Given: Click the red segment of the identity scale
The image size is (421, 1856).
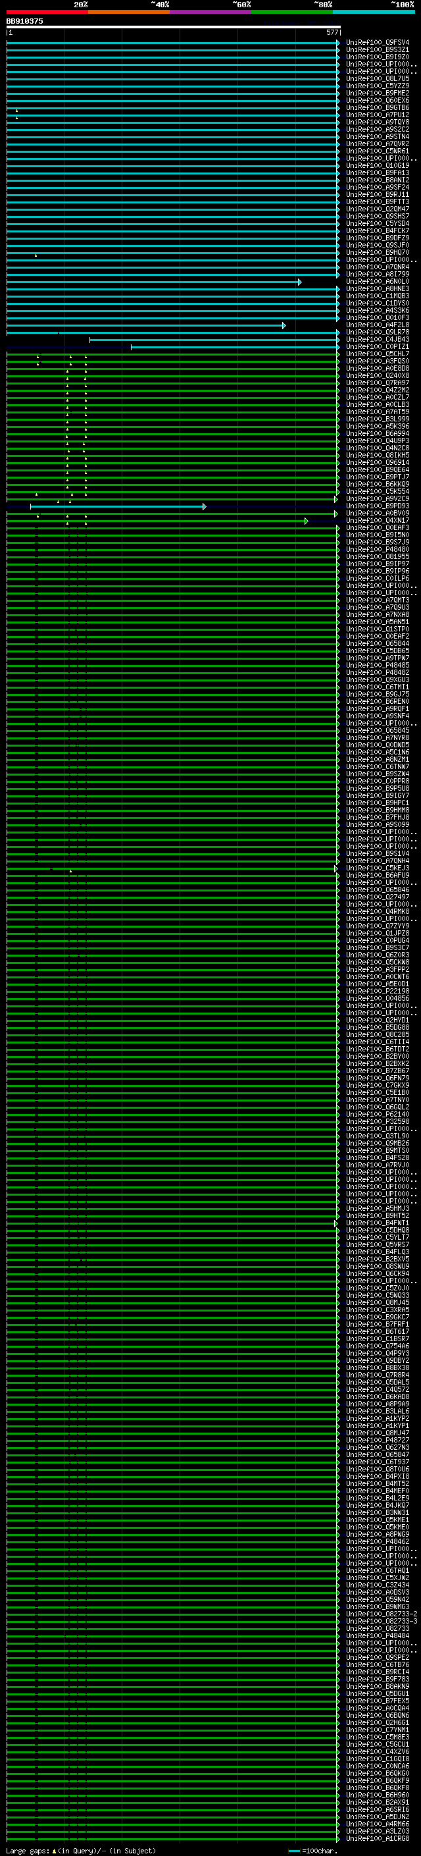Looking at the screenshot, I should click(47, 13).
